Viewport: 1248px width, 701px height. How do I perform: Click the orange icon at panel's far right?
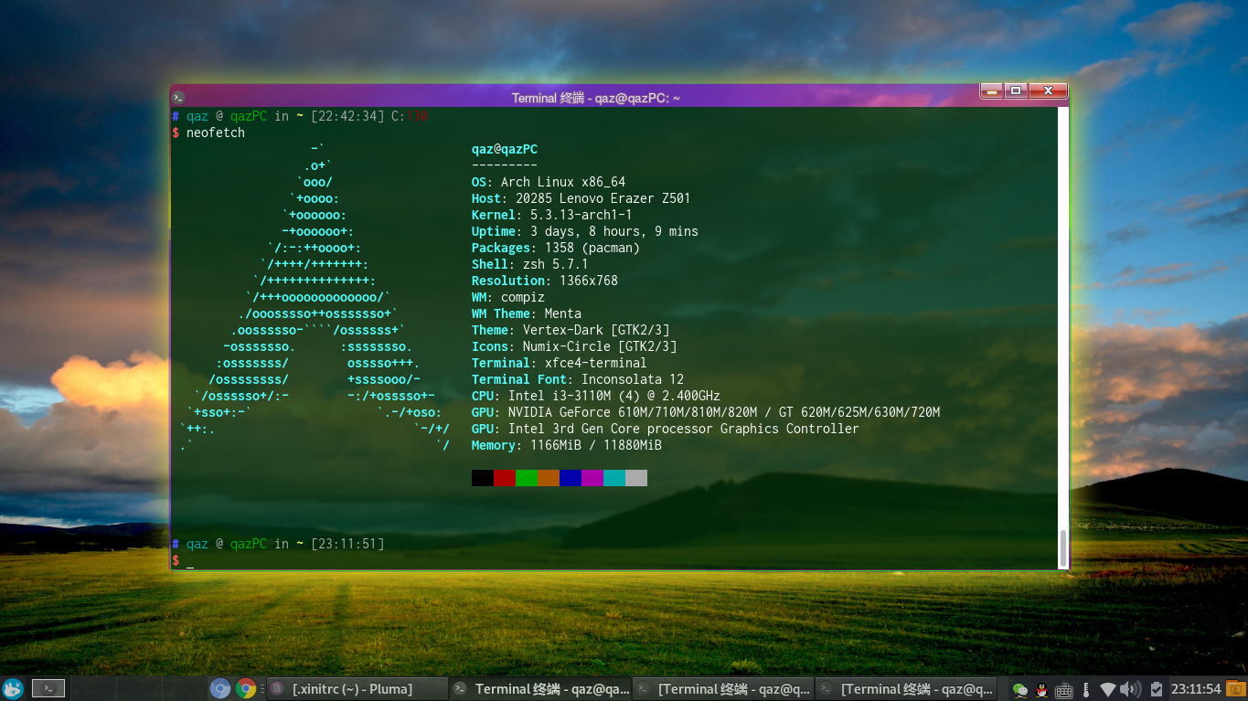point(1235,689)
